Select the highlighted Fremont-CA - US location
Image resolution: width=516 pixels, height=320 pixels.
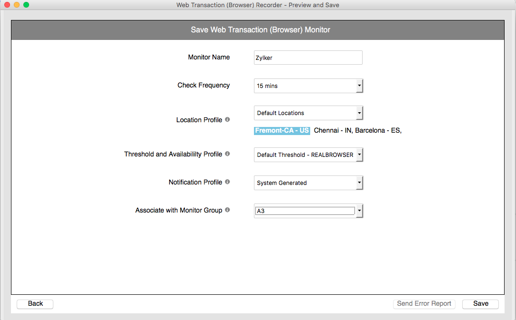coord(282,131)
